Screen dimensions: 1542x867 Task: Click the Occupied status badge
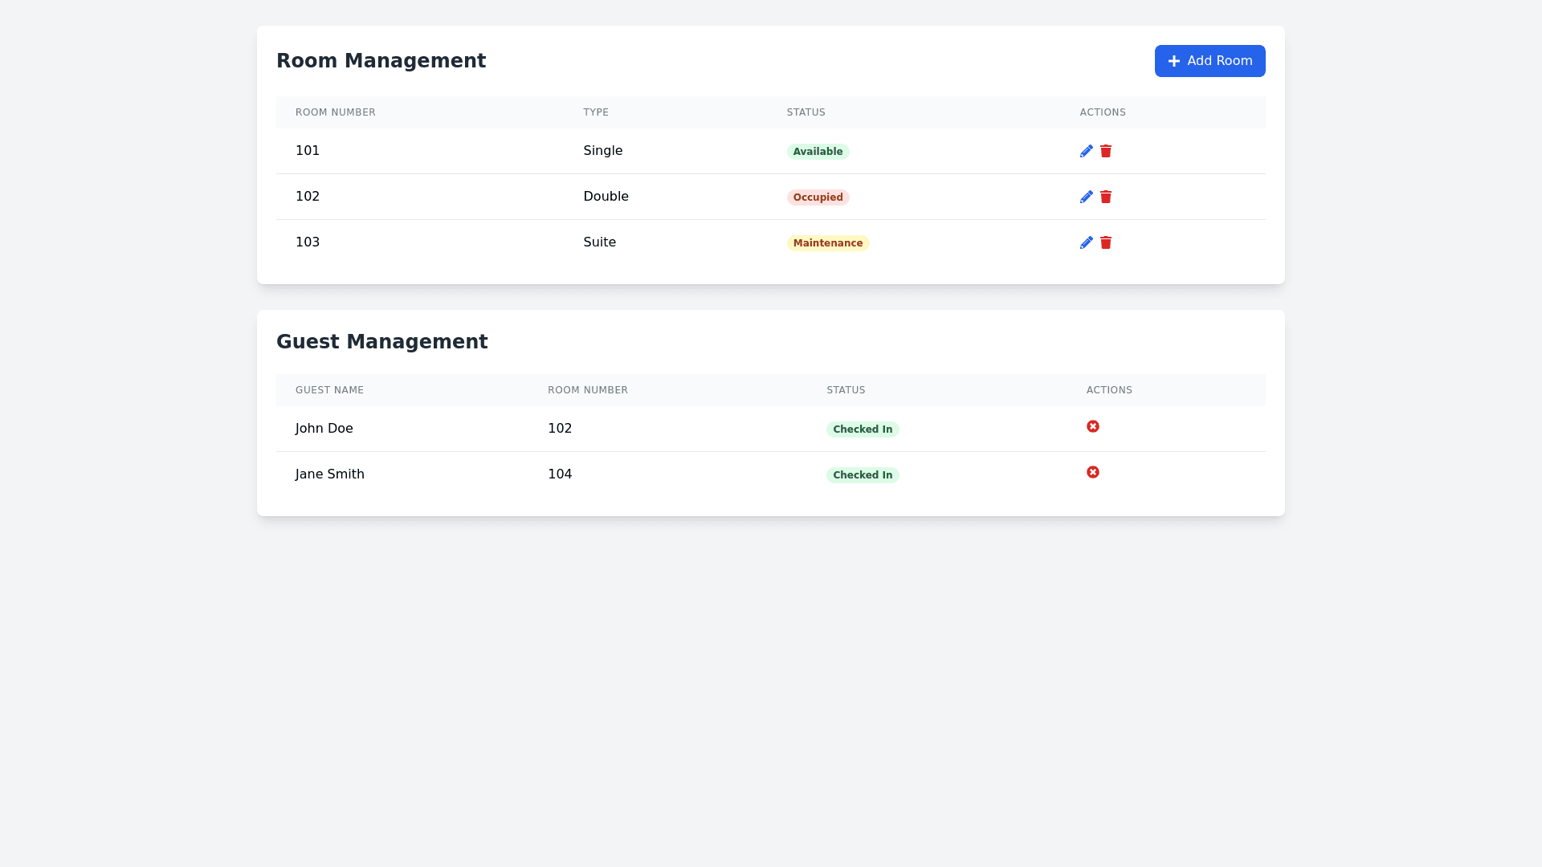coord(818,197)
